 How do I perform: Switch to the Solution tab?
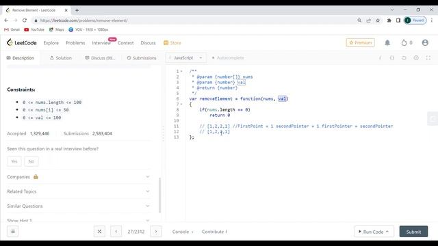(61, 58)
